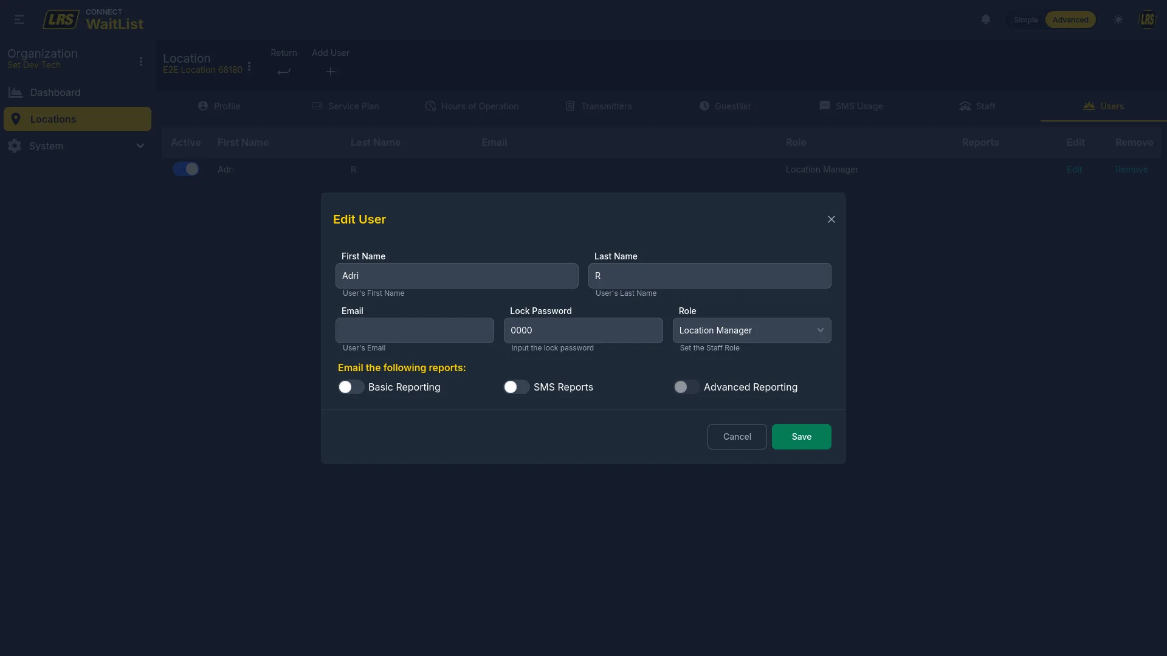
Task: Enable the Basic Reporting toggle
Action: (x=351, y=387)
